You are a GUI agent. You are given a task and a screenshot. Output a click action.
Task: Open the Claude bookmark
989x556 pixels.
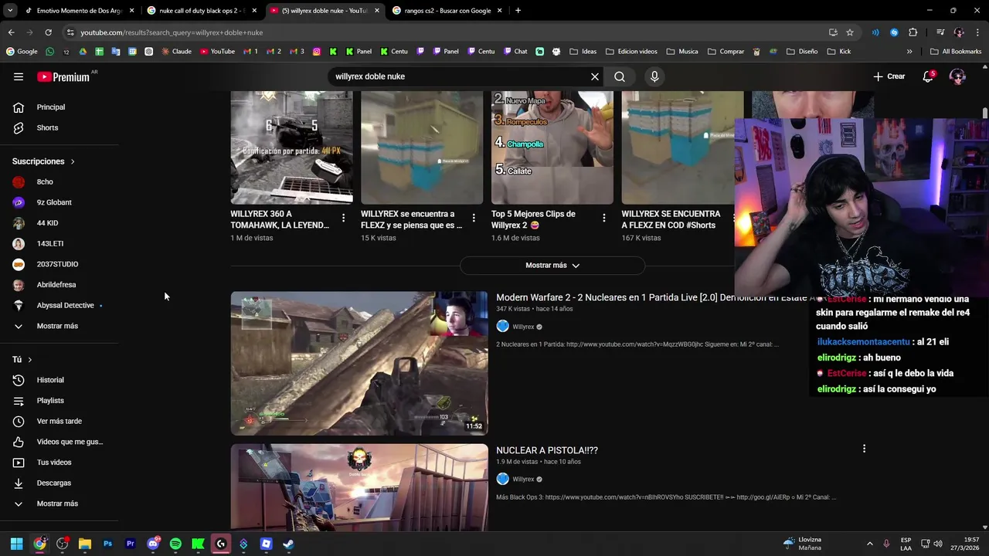coord(176,52)
